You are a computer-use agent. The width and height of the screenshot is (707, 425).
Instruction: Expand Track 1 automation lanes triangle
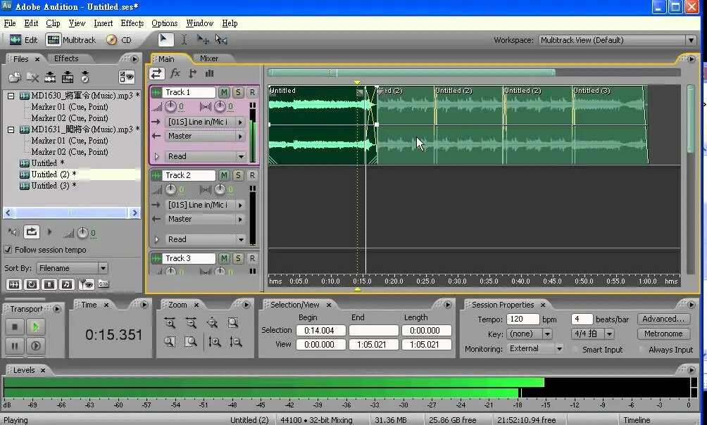click(156, 156)
